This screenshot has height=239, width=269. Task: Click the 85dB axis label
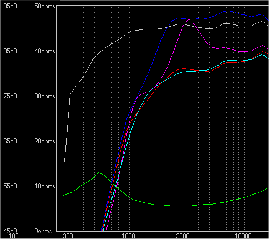pyautogui.click(x=10, y=51)
